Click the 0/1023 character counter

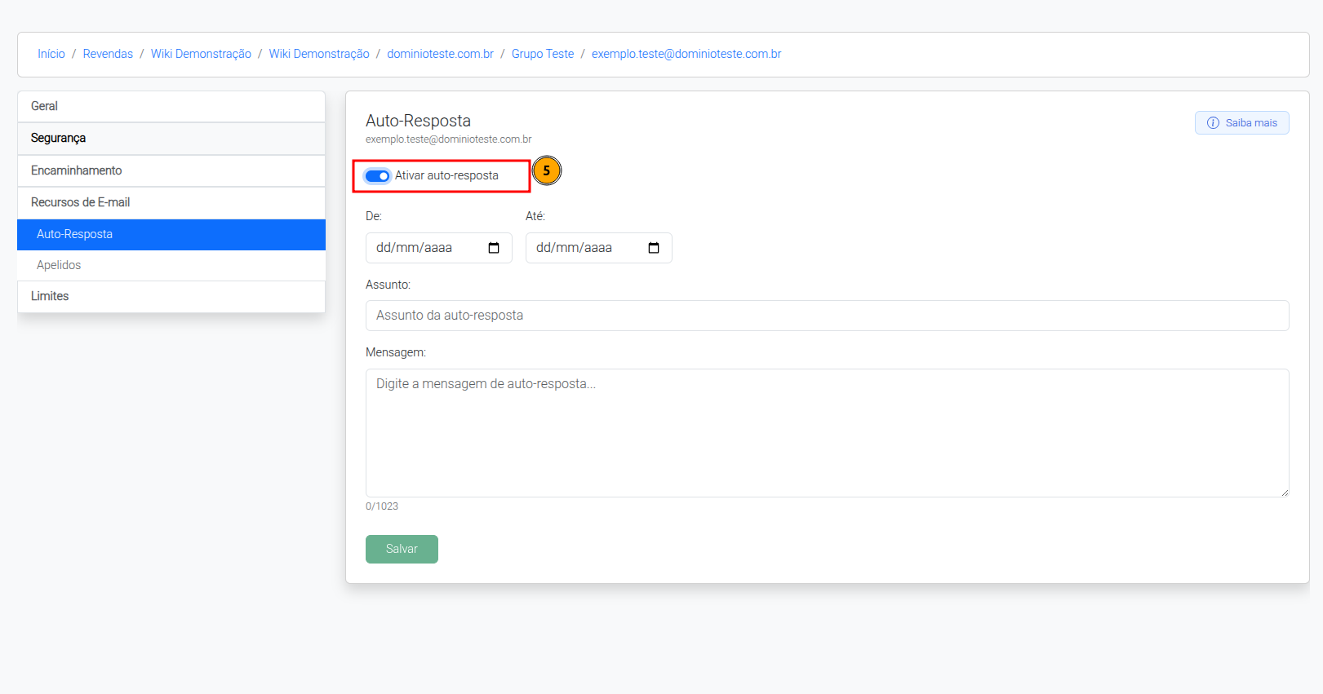[x=382, y=506]
